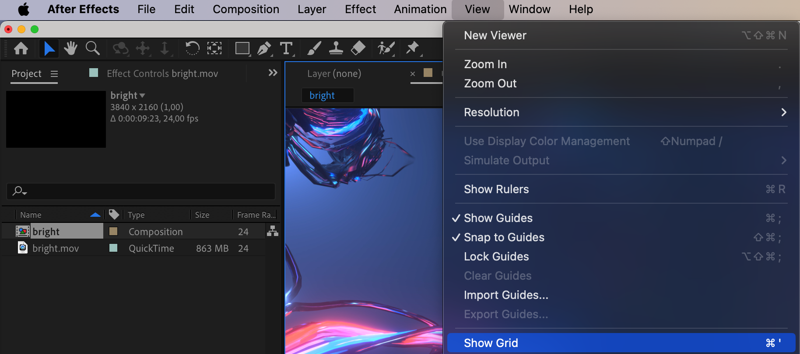The height and width of the screenshot is (354, 800).
Task: Select the Pan Behind anchor point tool
Action: click(214, 48)
